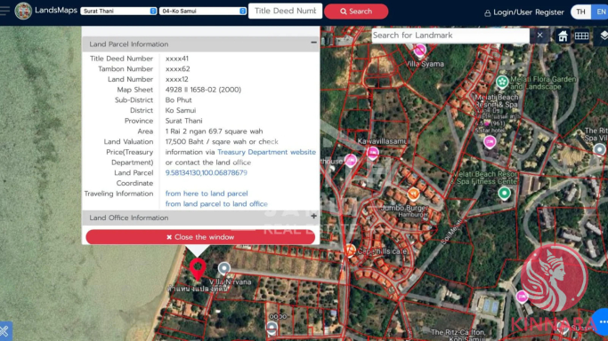Screen dimensions: 608x341
Task: Open the Surat Thani province dropdown
Action: [x=118, y=12]
